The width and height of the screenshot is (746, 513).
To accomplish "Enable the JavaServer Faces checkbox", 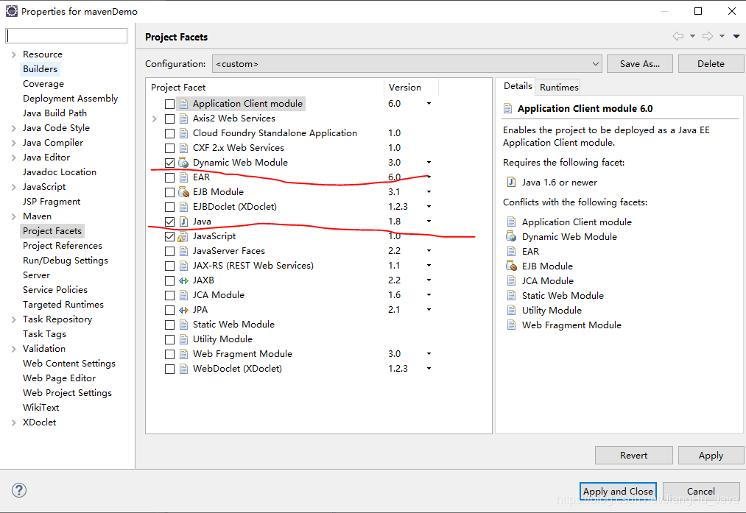I will (x=169, y=251).
